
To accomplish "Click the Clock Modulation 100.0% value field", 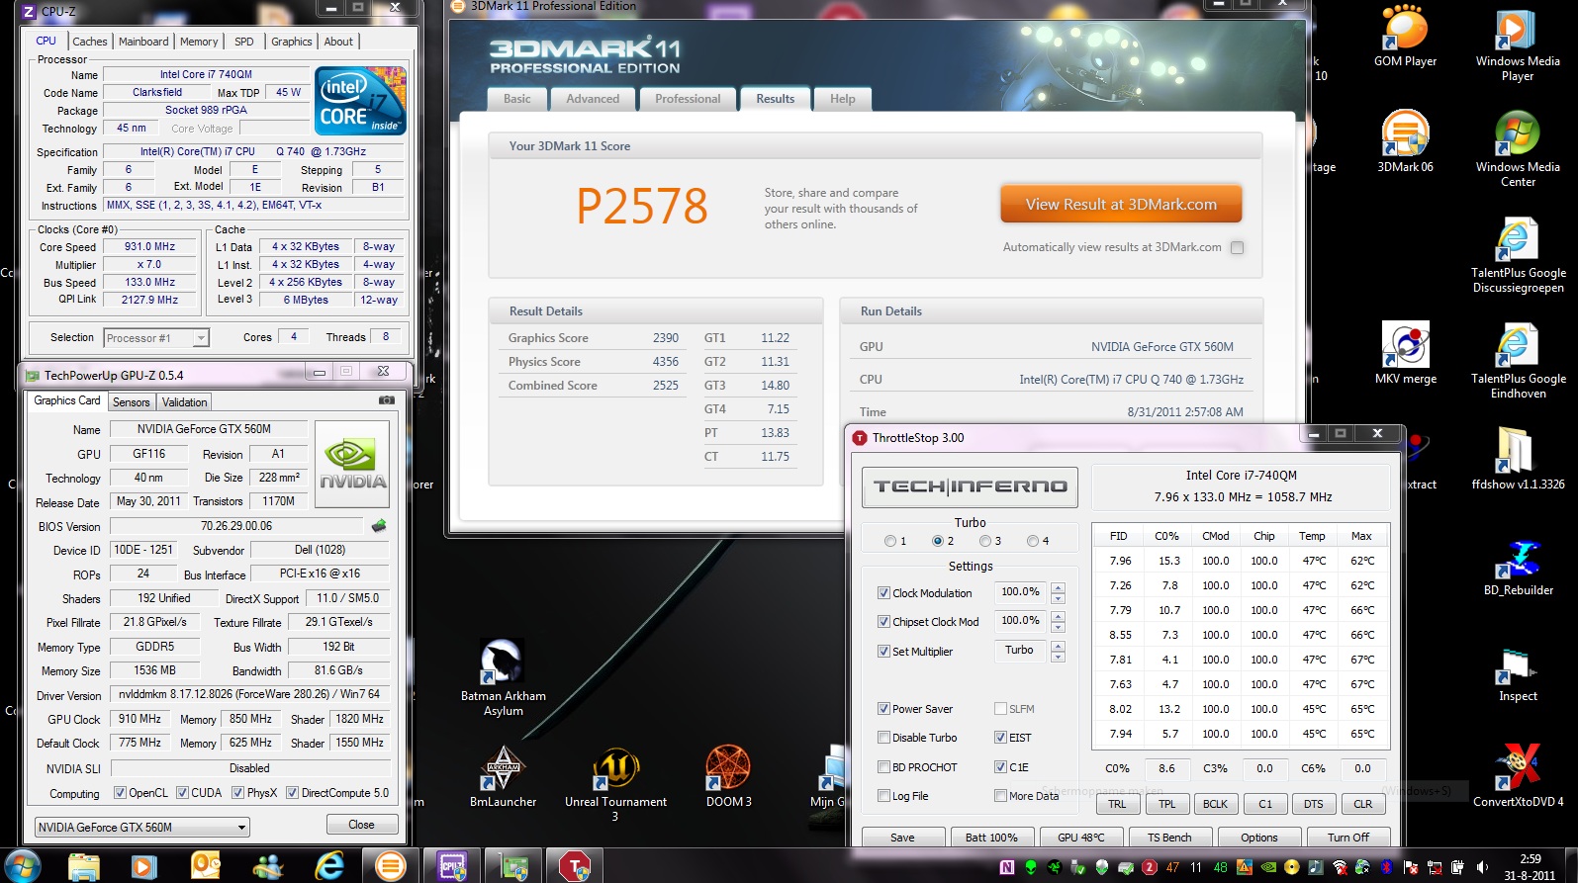I will click(x=1020, y=592).
